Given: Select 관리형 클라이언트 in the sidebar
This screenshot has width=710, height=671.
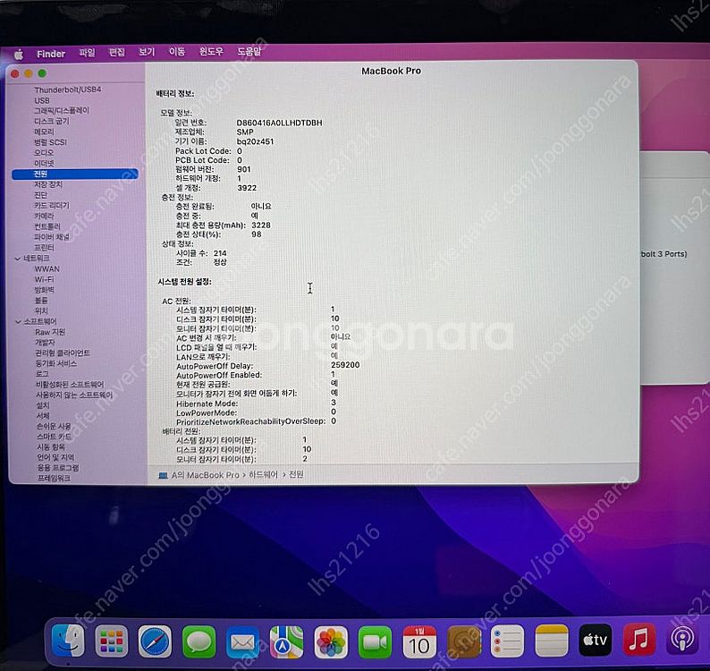Looking at the screenshot, I should (x=63, y=352).
